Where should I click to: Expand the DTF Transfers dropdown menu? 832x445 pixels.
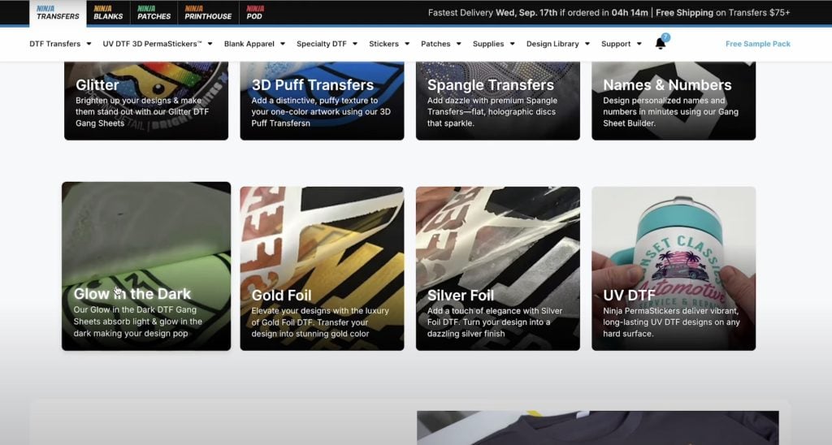[x=60, y=44]
